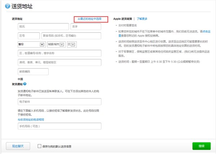
Task: Follow the 了解更多 link
Action: pos(141,18)
